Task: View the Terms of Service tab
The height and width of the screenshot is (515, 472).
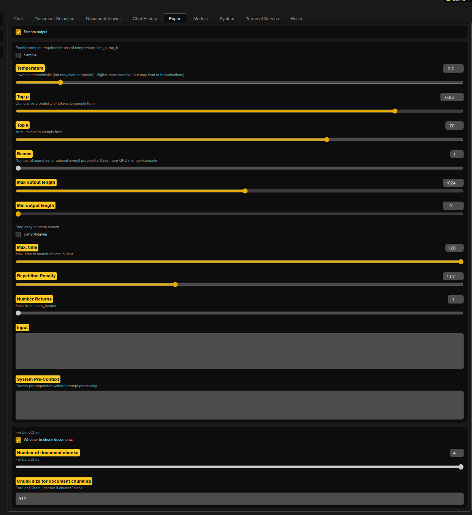Action: click(x=262, y=18)
